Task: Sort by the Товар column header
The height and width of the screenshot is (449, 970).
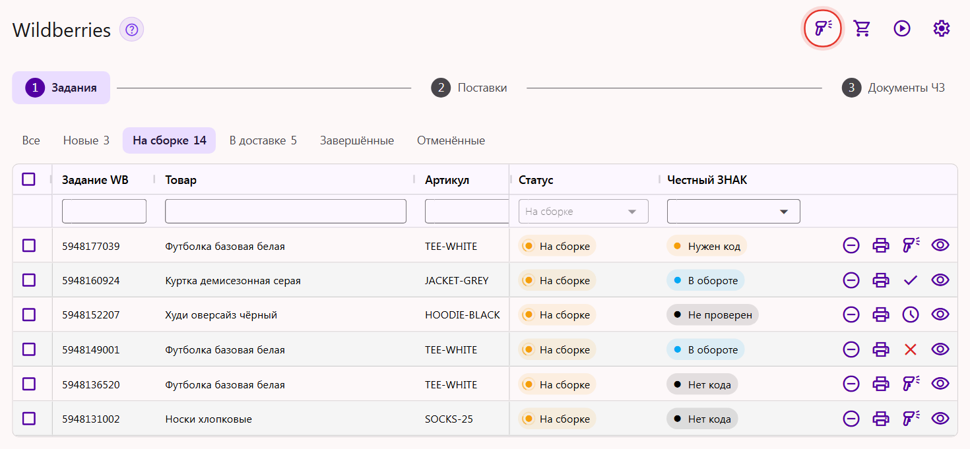Action: click(x=181, y=180)
